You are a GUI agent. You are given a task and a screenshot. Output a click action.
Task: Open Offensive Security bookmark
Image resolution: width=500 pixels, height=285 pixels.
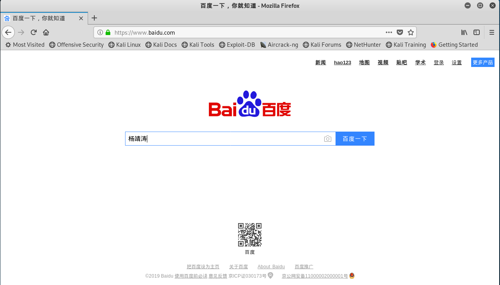click(76, 45)
